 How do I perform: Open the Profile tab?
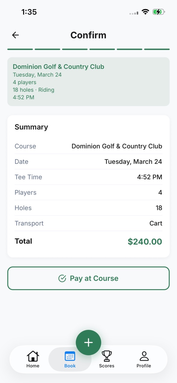[144, 359]
